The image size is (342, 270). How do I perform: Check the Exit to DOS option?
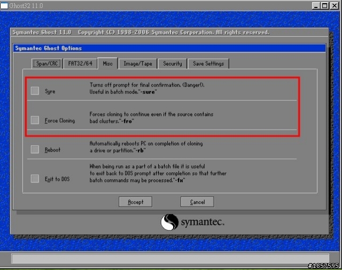point(35,179)
